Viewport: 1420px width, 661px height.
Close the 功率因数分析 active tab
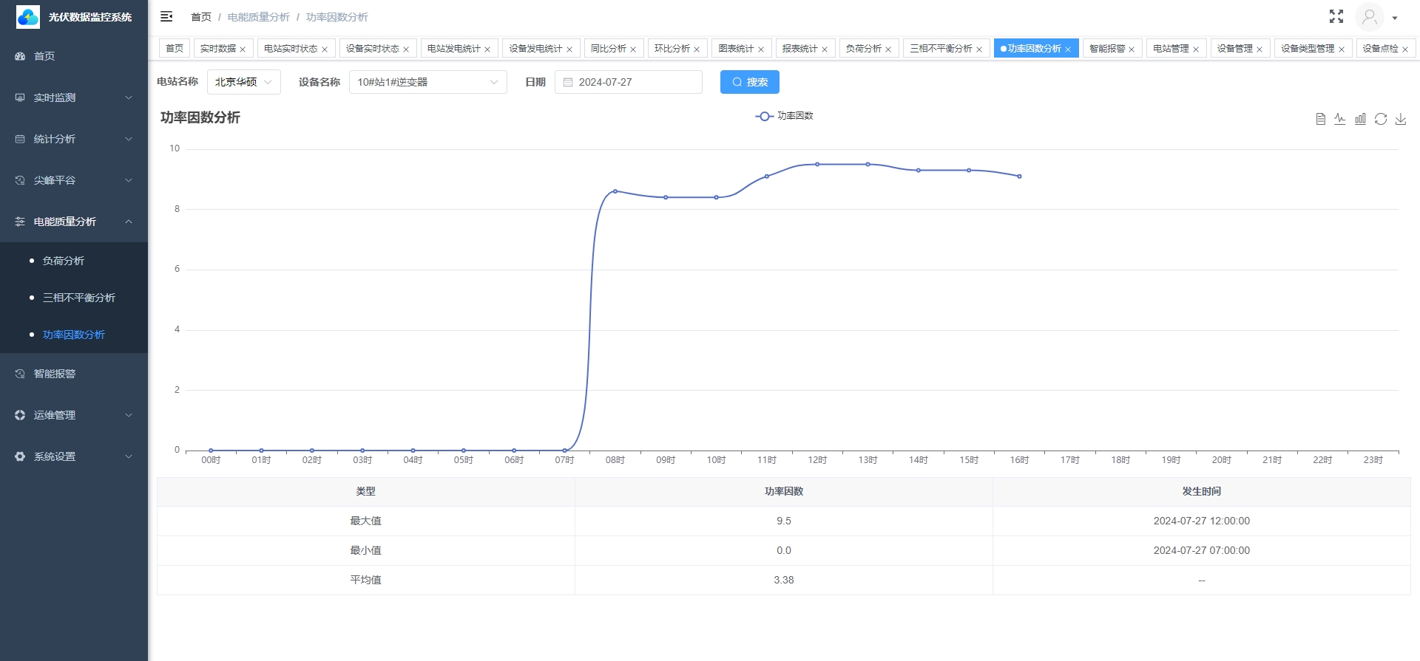coord(1068,49)
